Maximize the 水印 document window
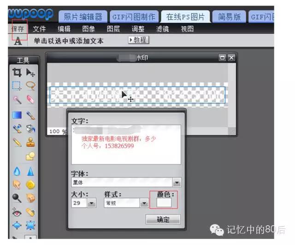295x245 pixels. [222, 58]
